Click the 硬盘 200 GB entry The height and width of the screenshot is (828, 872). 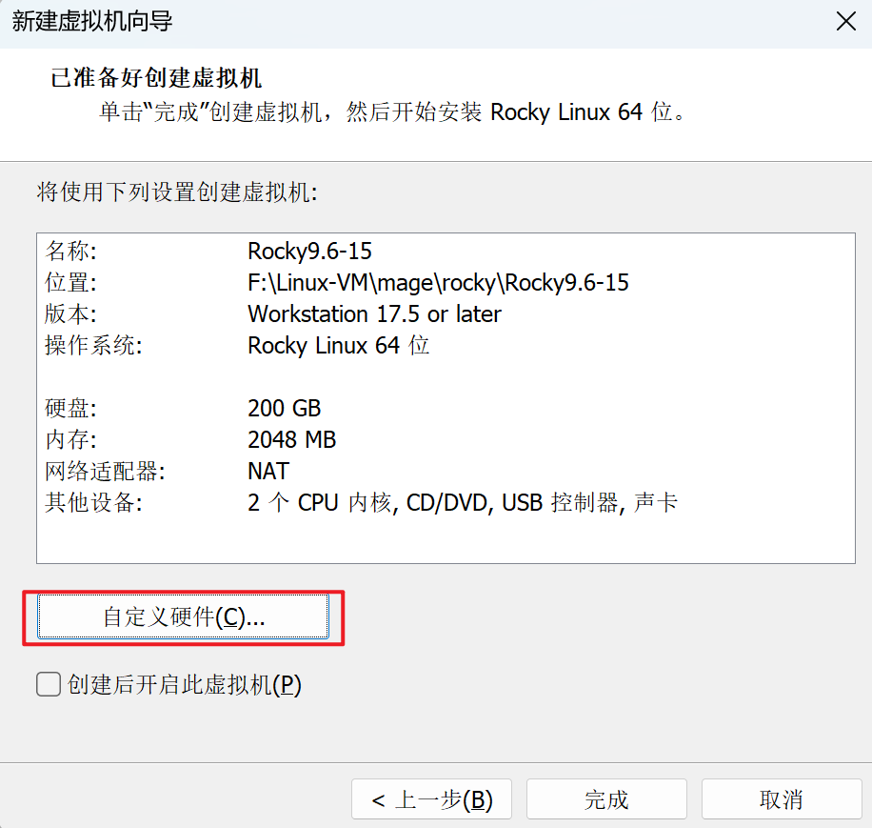point(284,409)
